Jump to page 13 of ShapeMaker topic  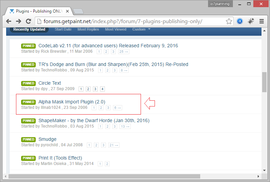tap(125, 127)
